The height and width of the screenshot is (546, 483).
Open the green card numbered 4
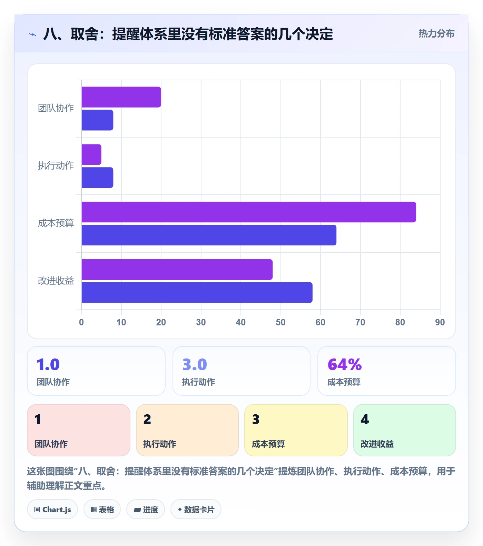click(405, 430)
